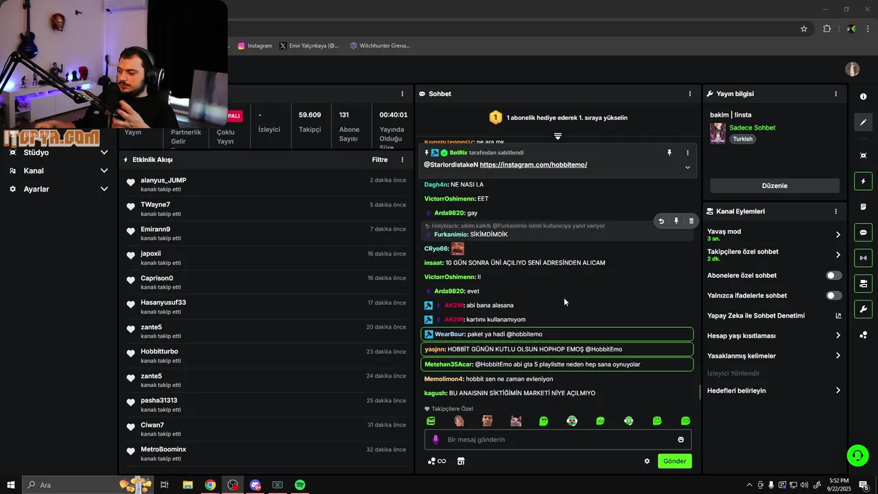
Task: Open Instagram bookmark in browser bar
Action: 255,46
